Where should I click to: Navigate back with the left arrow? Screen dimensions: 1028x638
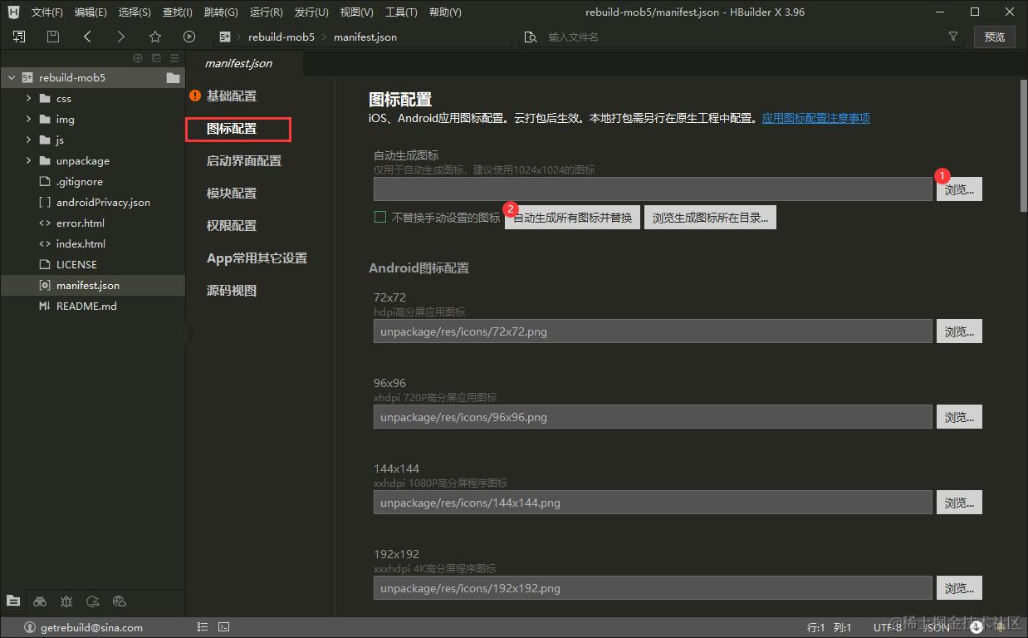(x=87, y=37)
